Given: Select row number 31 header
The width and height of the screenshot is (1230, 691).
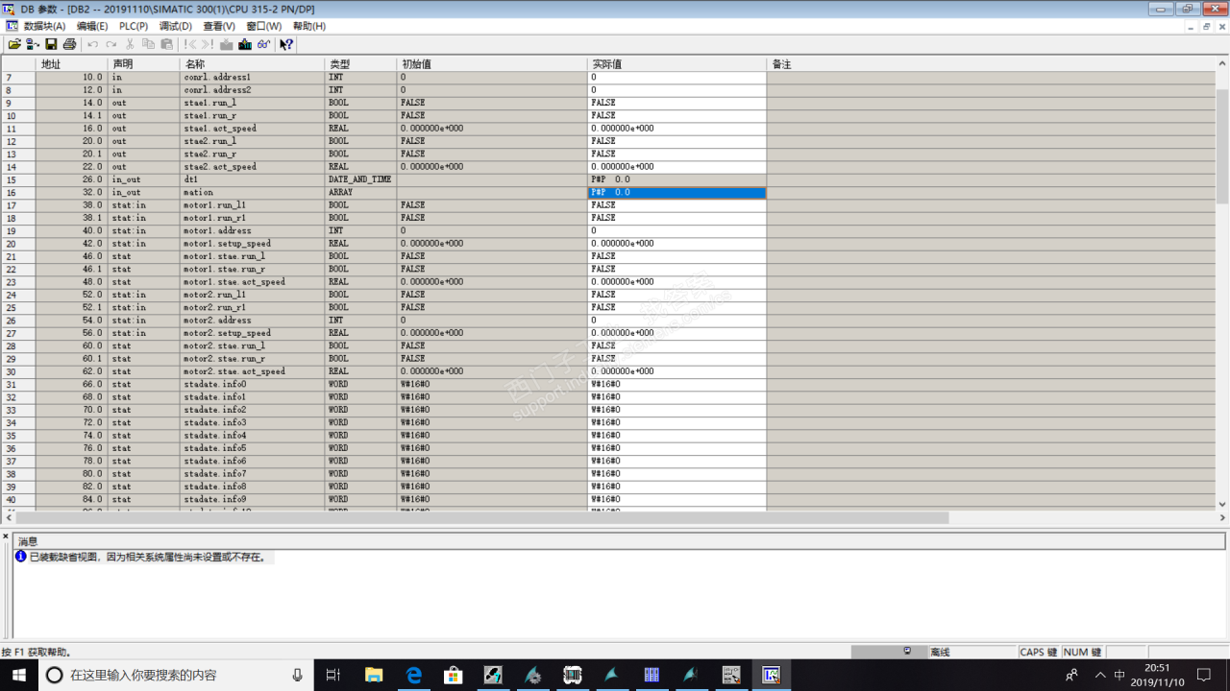Looking at the screenshot, I should 18,384.
